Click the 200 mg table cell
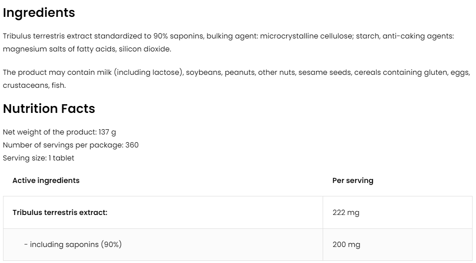The image size is (476, 263). [346, 244]
